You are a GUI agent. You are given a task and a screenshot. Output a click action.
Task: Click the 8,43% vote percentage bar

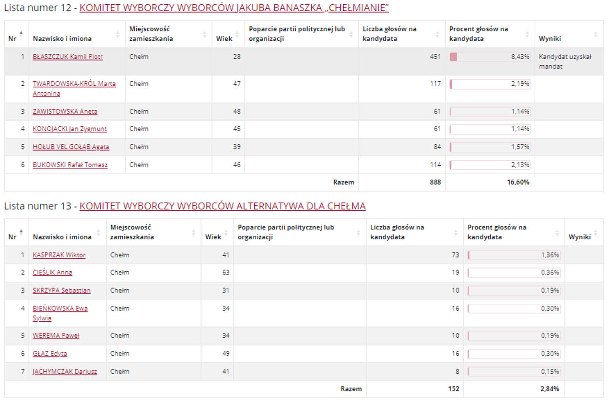click(489, 57)
